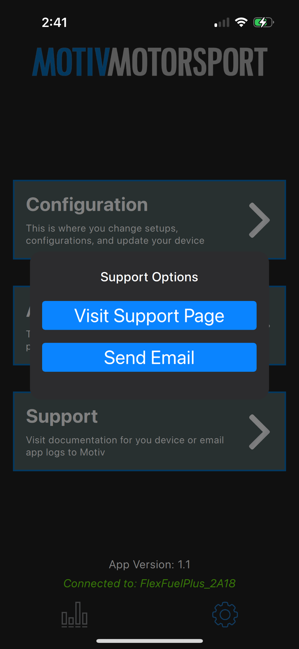299x649 pixels.
Task: Tap the Support card description text
Action: tap(125, 446)
